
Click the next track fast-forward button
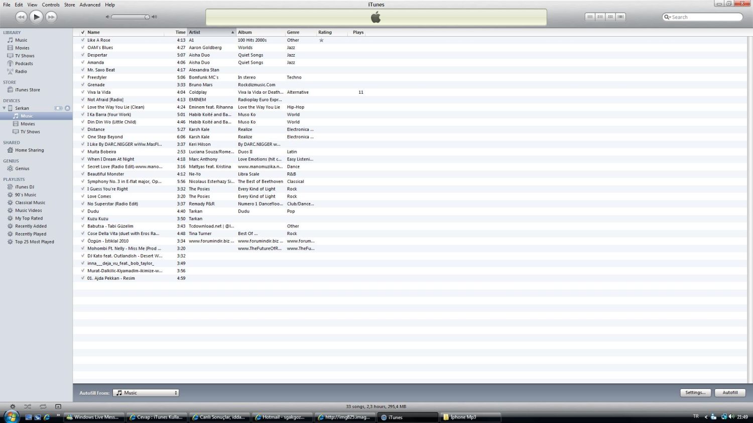51,17
